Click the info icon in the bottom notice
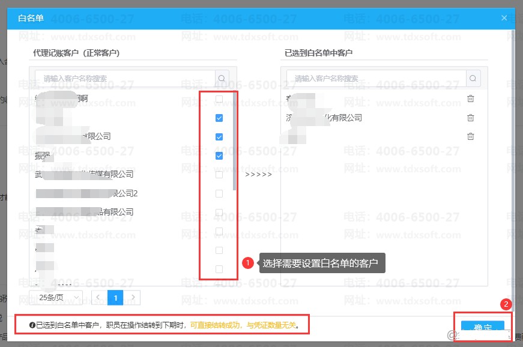The height and width of the screenshot is (347, 523). tap(32, 325)
